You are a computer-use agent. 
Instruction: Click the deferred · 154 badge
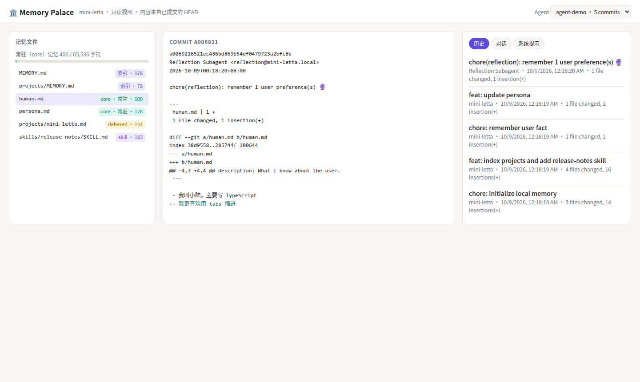pyautogui.click(x=125, y=124)
